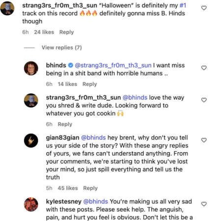Screen dimensions: 211x221
Task: Open gian83gian's profile avatar
Action: [31, 140]
